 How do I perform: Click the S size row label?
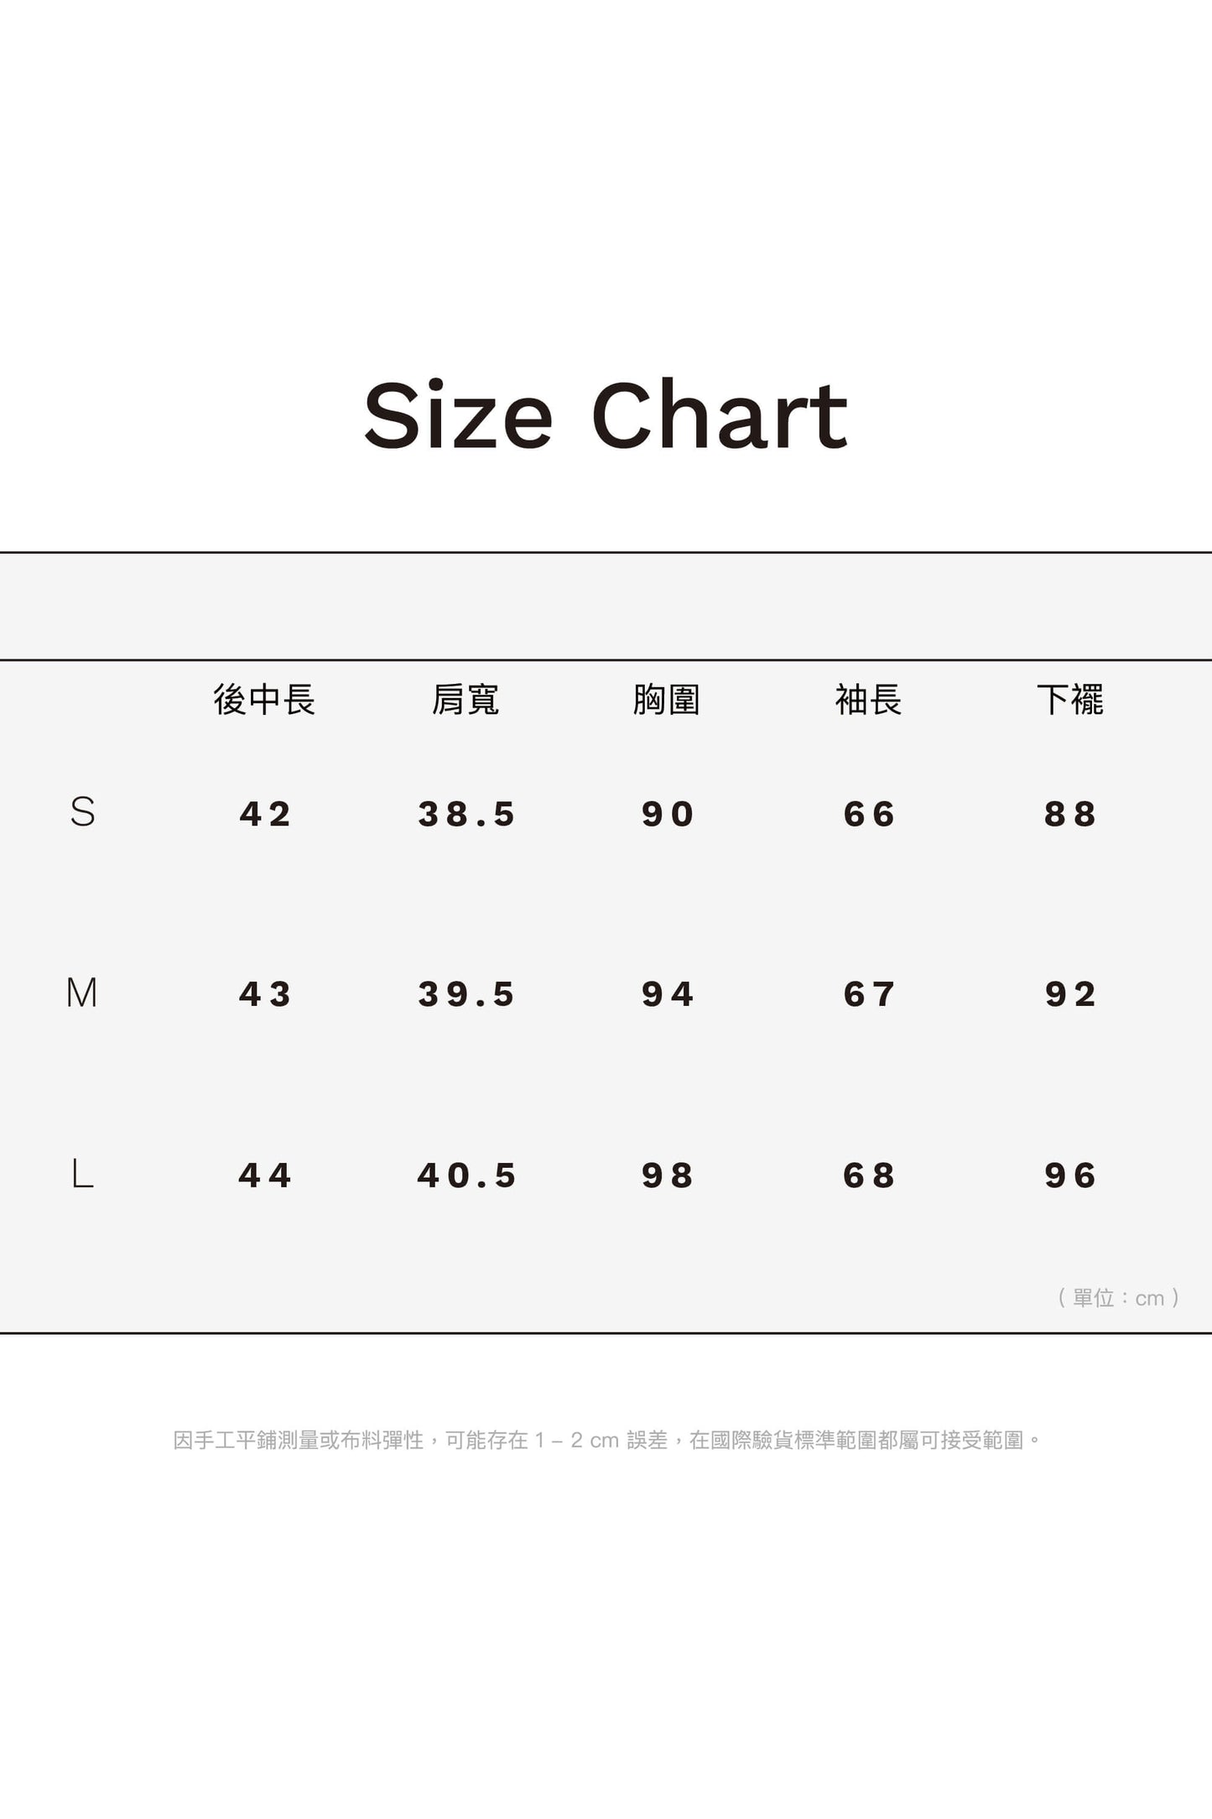click(x=82, y=812)
